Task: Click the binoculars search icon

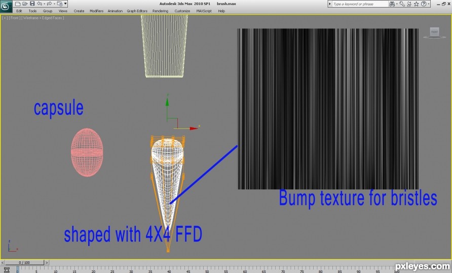Action: pos(392,4)
